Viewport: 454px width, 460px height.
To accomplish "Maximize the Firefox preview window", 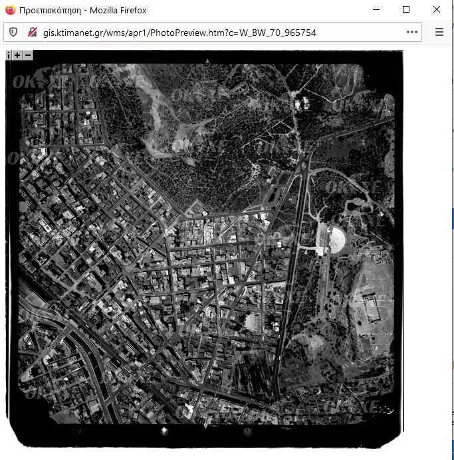I will (x=406, y=10).
